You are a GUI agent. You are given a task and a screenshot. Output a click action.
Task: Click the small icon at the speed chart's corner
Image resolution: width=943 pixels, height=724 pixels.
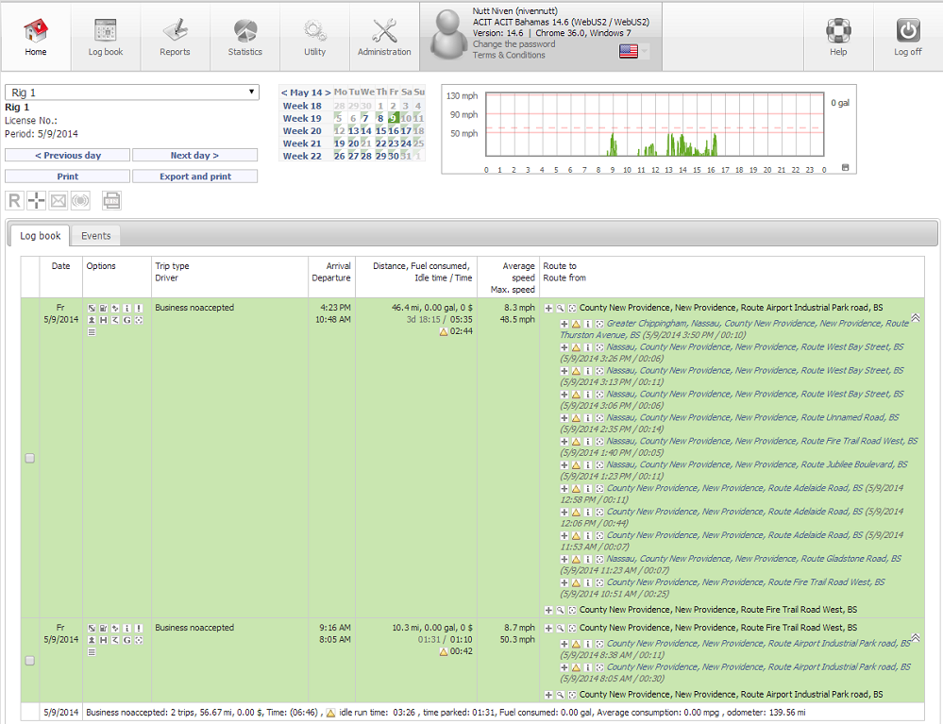click(x=845, y=167)
